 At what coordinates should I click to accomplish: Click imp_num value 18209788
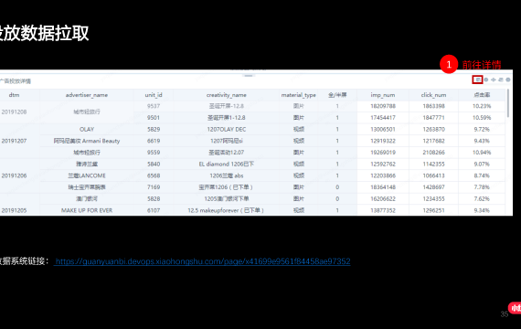tap(383, 106)
